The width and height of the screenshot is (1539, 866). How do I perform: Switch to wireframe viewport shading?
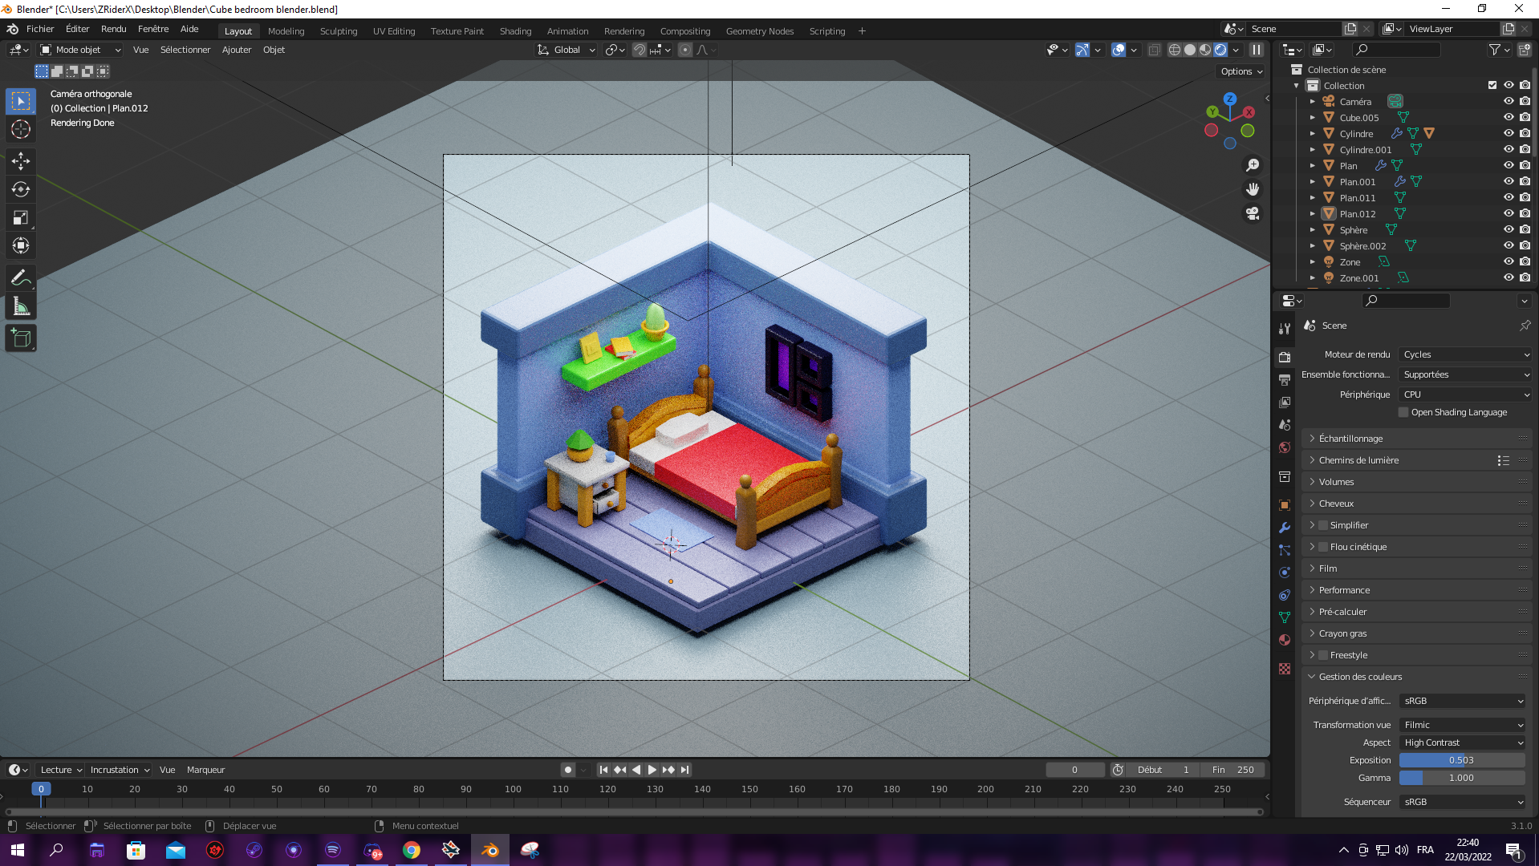[1175, 50]
